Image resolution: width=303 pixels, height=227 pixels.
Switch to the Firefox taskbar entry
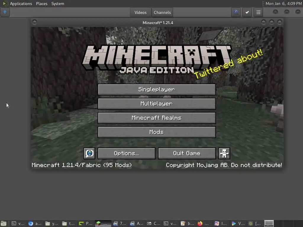[204, 223]
